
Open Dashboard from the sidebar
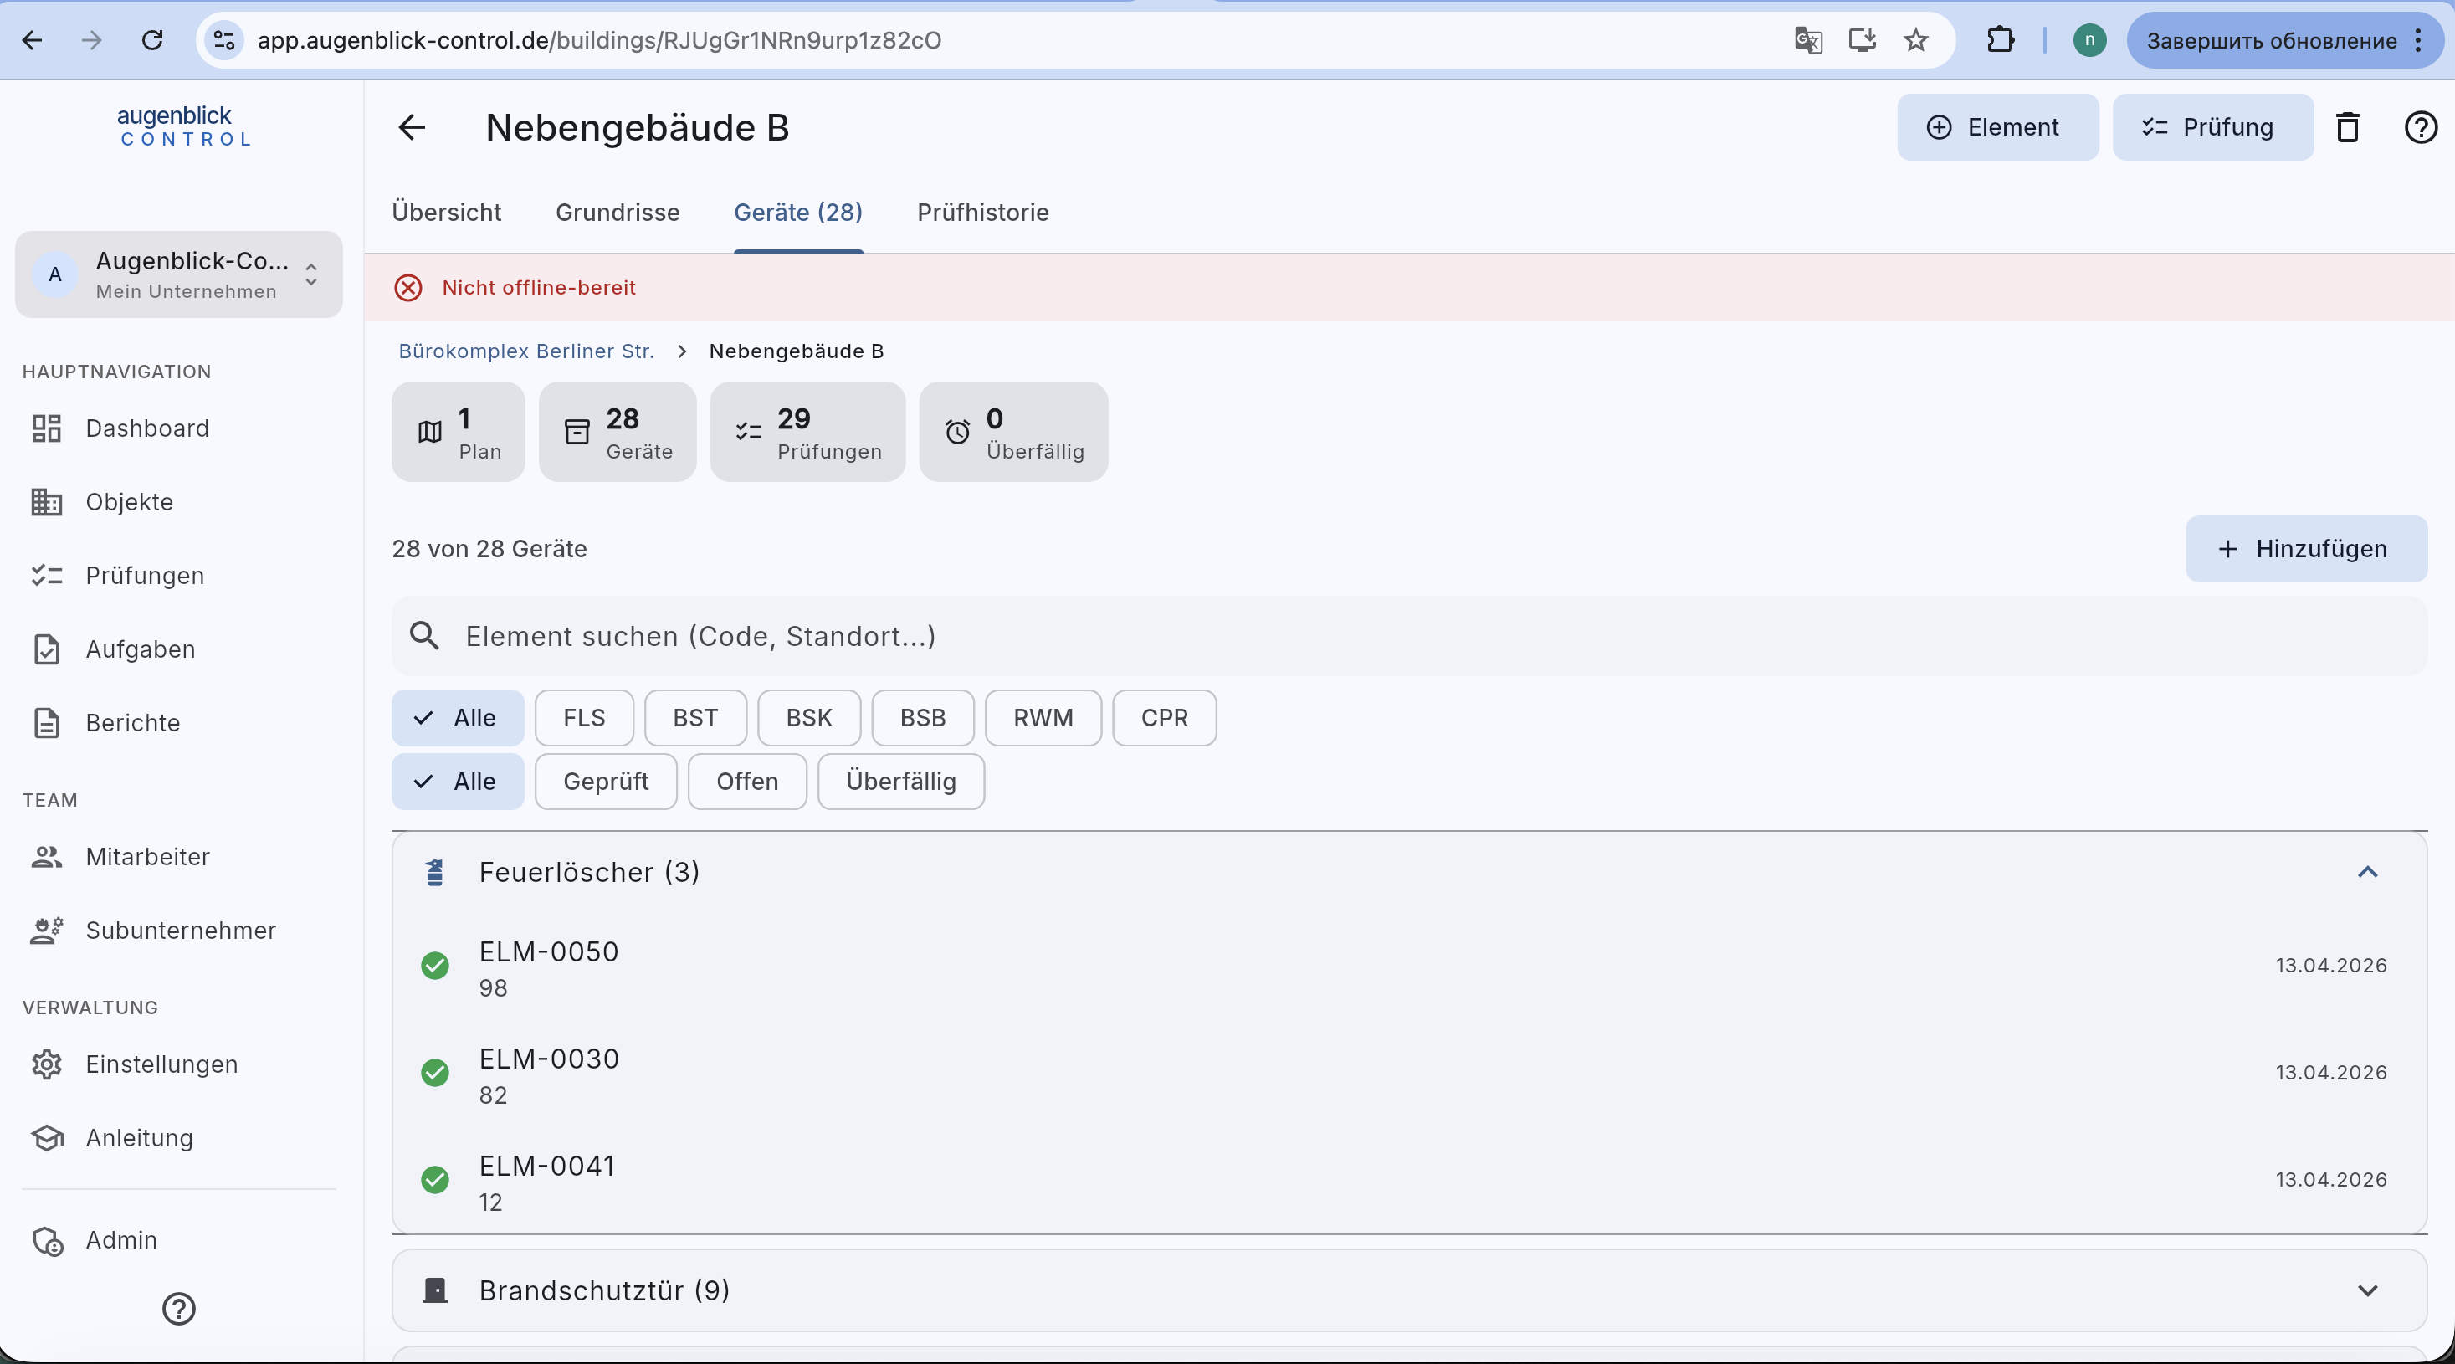coord(148,428)
